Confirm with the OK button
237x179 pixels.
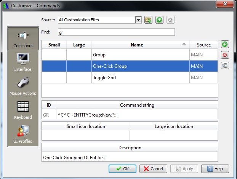[x=122, y=169]
